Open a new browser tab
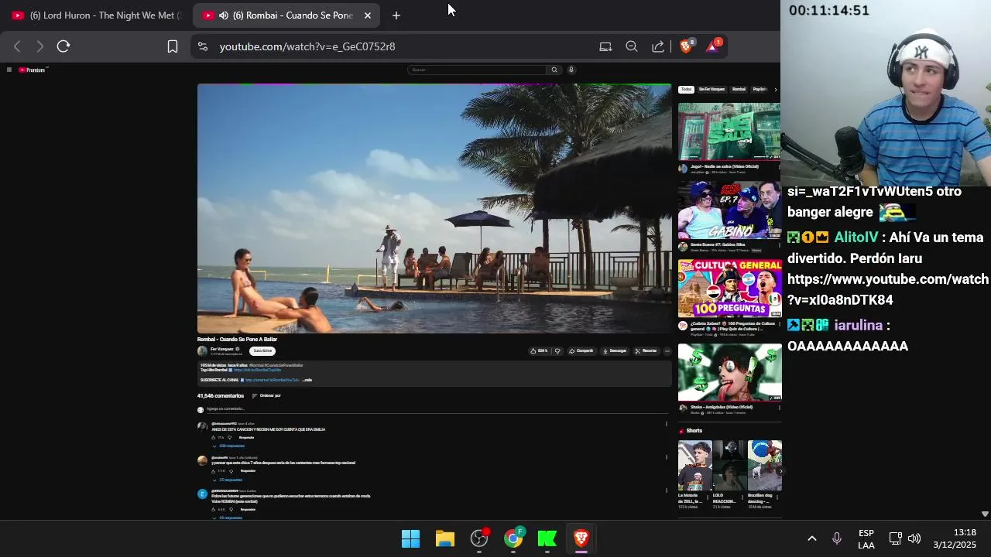The width and height of the screenshot is (991, 557). [x=396, y=15]
